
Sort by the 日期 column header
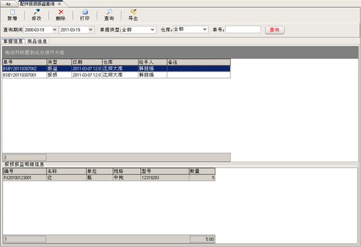[x=85, y=62]
